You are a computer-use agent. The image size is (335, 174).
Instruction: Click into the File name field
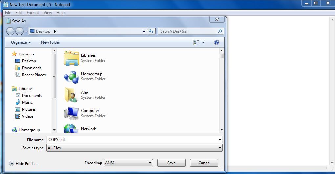(x=132, y=140)
